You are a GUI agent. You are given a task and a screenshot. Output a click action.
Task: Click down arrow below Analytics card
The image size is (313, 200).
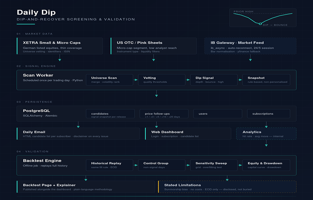click(266, 143)
